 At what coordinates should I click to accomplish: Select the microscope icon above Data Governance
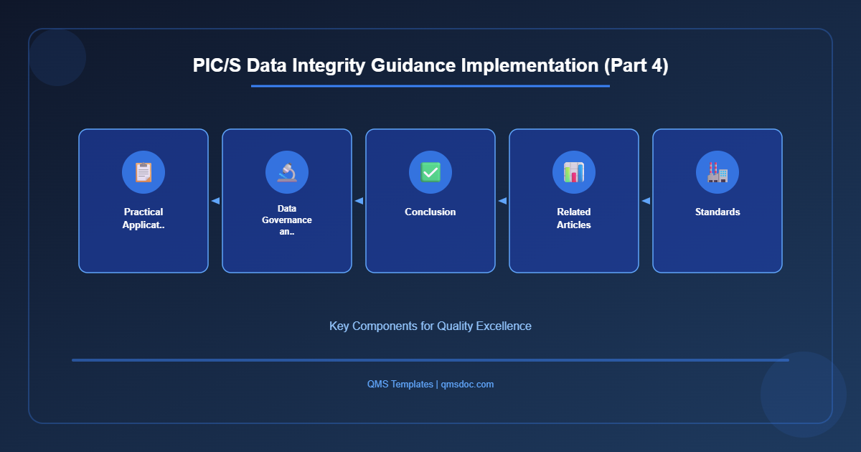click(287, 171)
